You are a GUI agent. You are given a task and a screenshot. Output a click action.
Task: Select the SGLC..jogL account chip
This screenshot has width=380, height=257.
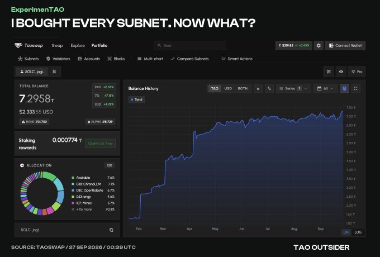tap(32, 72)
